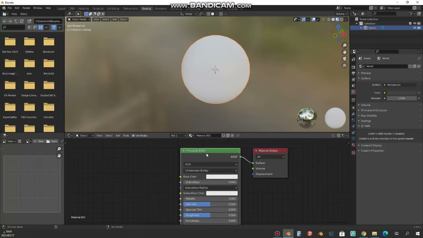Screen dimensions: 423x238
Task: Open Object Mode dropdown
Action: 78,20
